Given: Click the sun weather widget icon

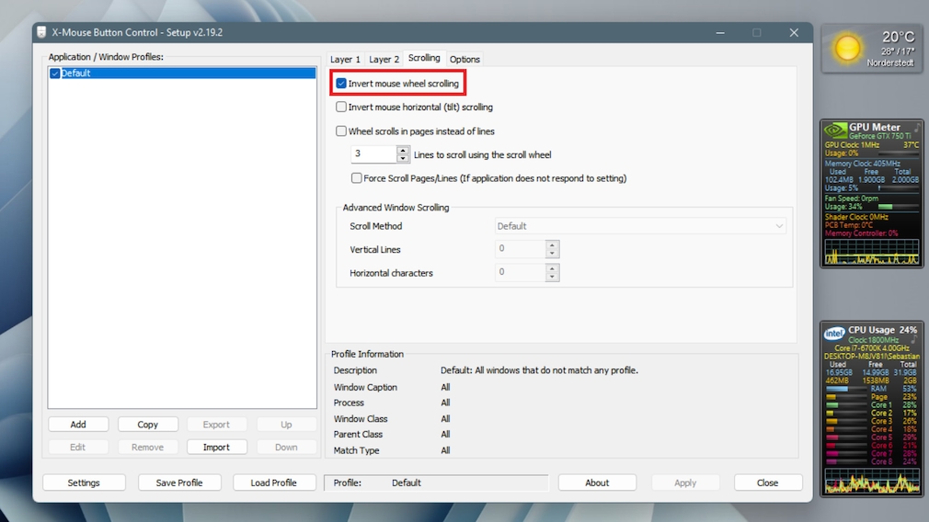Looking at the screenshot, I should [847, 49].
